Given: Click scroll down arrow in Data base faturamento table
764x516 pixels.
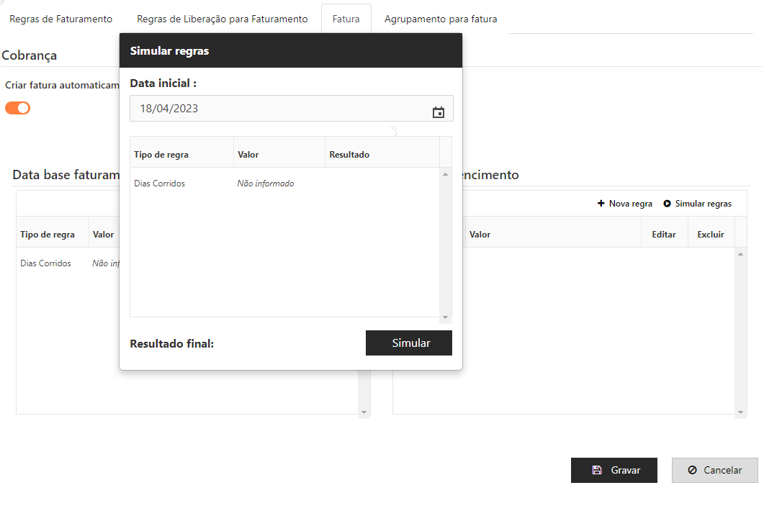Looking at the screenshot, I should (364, 412).
